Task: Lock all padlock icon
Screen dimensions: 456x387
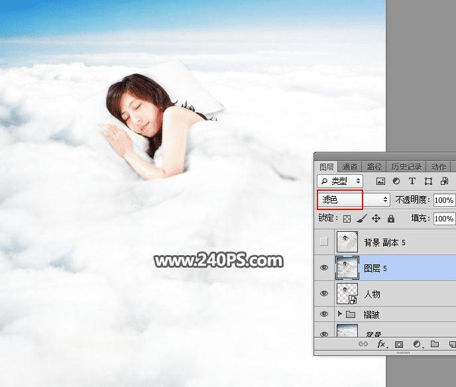Action: [x=391, y=219]
